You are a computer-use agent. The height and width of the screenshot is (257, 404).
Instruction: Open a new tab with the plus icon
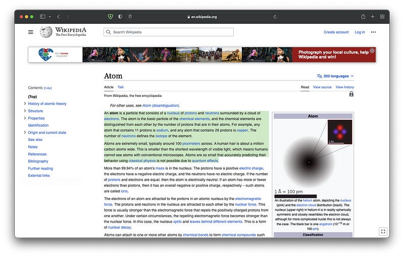tap(373, 17)
